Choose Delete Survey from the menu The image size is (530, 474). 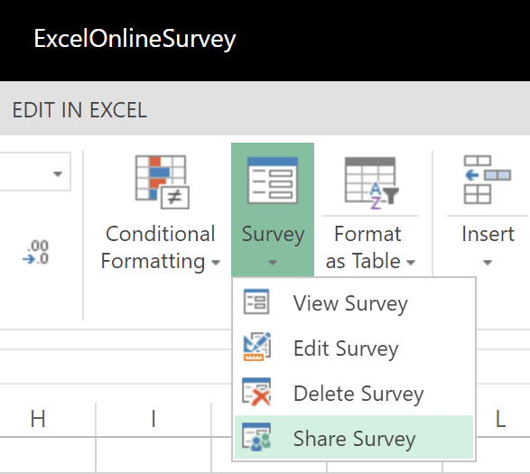click(354, 393)
